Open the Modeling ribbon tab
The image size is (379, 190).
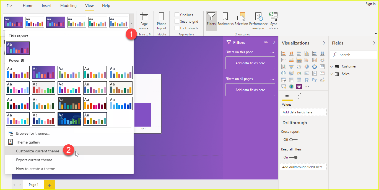tap(68, 6)
